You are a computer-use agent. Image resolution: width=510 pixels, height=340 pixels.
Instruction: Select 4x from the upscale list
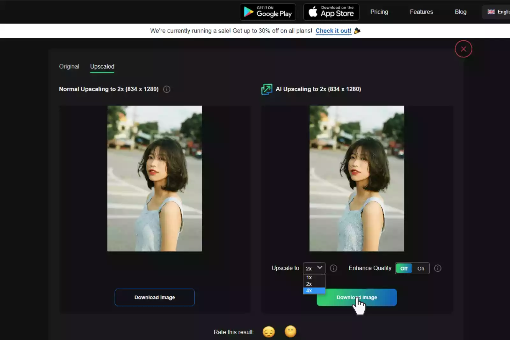coord(314,291)
